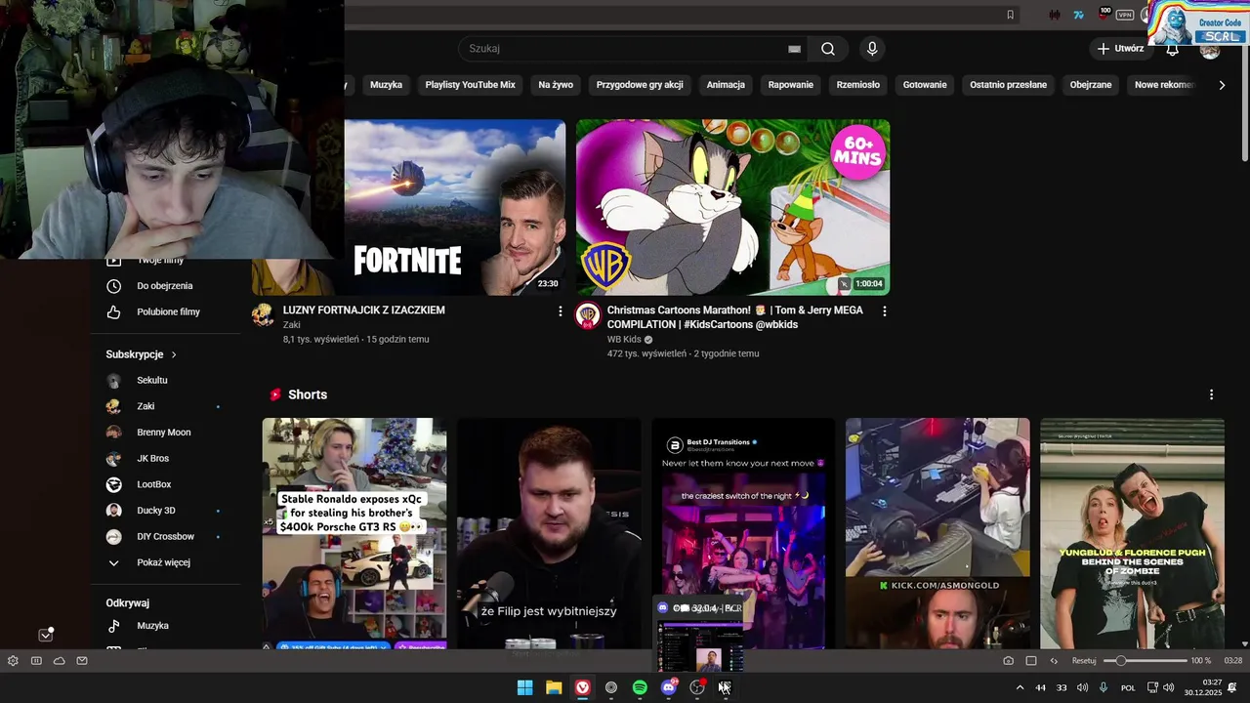Viewport: 1250px width, 703px height.
Task: Click the bookmark icon in address bar
Action: tap(1010, 15)
